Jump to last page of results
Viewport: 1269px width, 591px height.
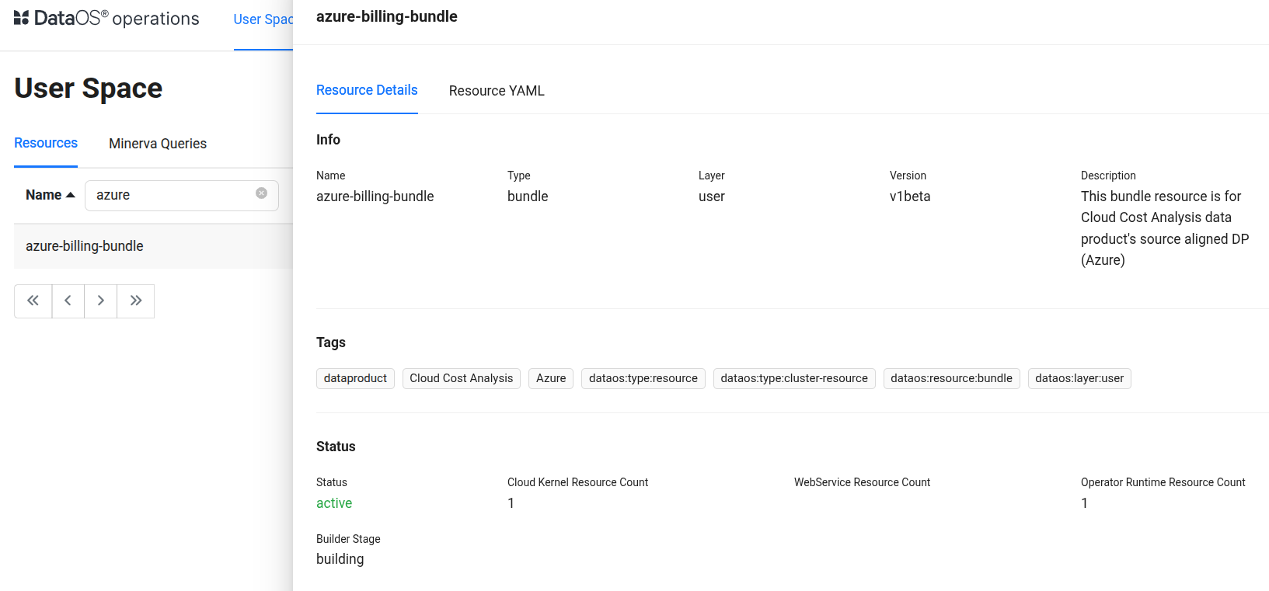[136, 301]
